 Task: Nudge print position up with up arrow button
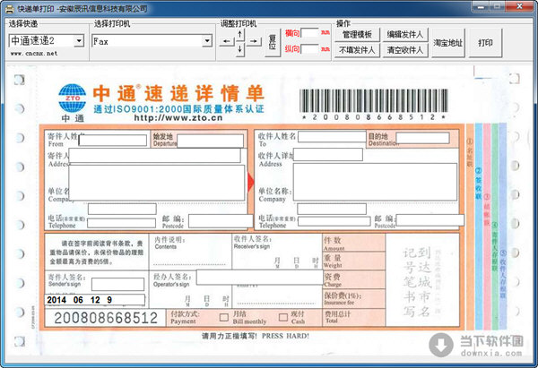coord(240,34)
